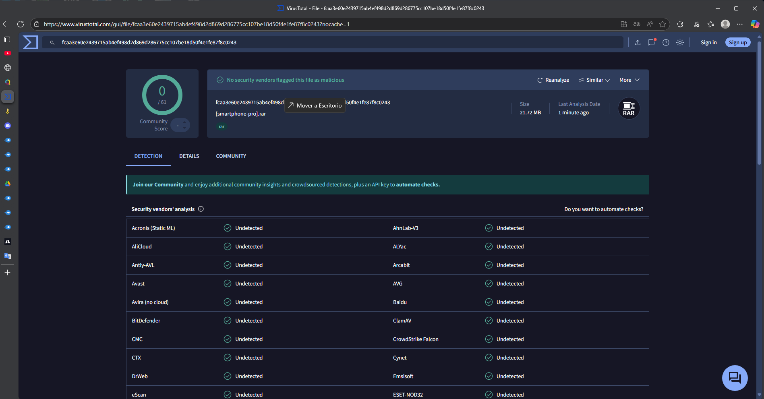Click the RAR file type badge icon

click(x=629, y=109)
